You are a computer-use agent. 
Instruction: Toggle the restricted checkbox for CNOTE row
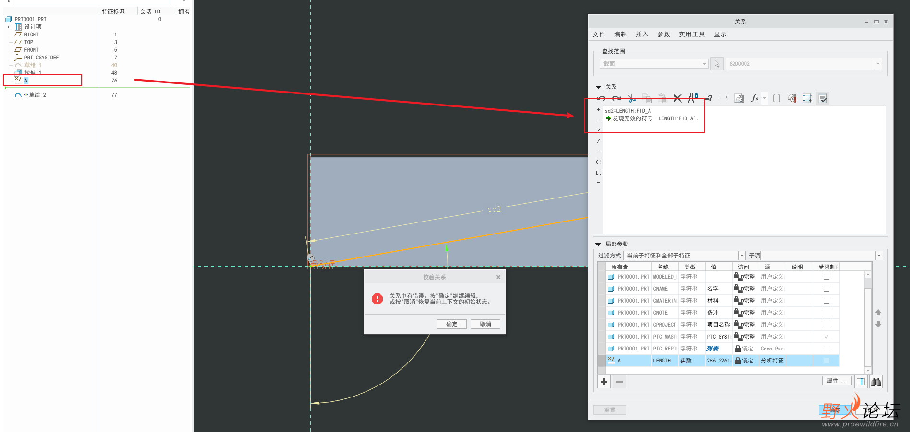(826, 313)
